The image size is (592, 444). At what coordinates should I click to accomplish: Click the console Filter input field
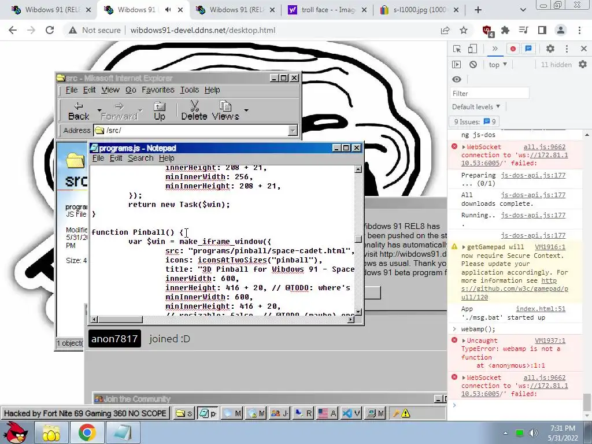(490, 93)
